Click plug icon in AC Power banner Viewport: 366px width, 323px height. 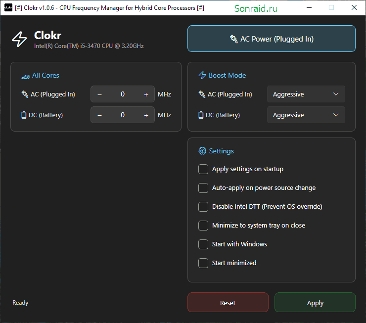pyautogui.click(x=233, y=39)
